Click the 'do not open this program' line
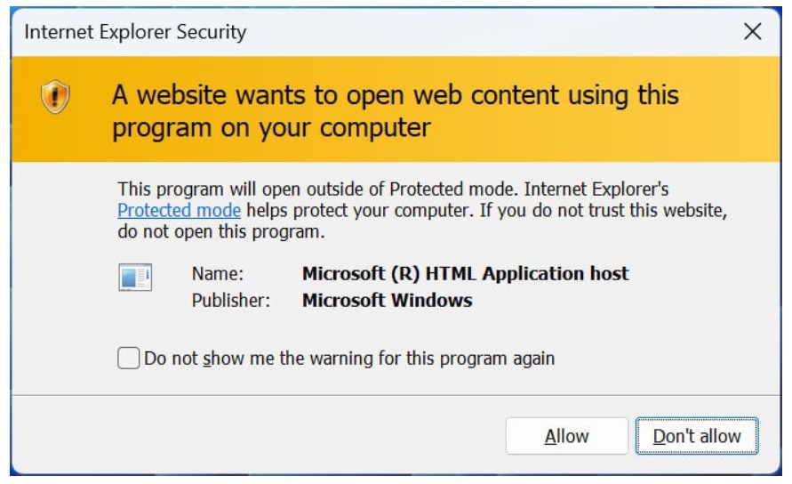The image size is (792, 484). [221, 233]
